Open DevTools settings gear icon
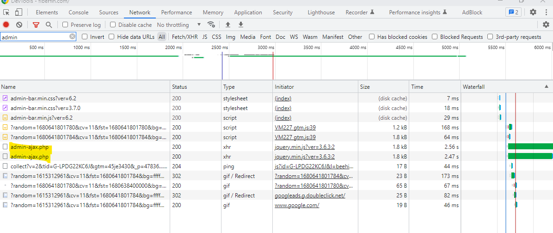Viewport: 553px width, 233px height. (x=533, y=12)
